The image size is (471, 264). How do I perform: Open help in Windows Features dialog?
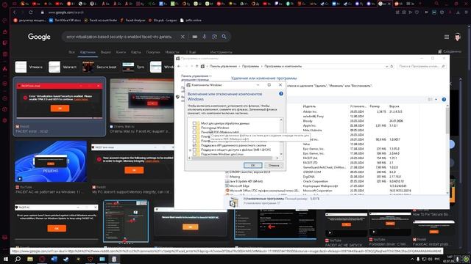281,94
